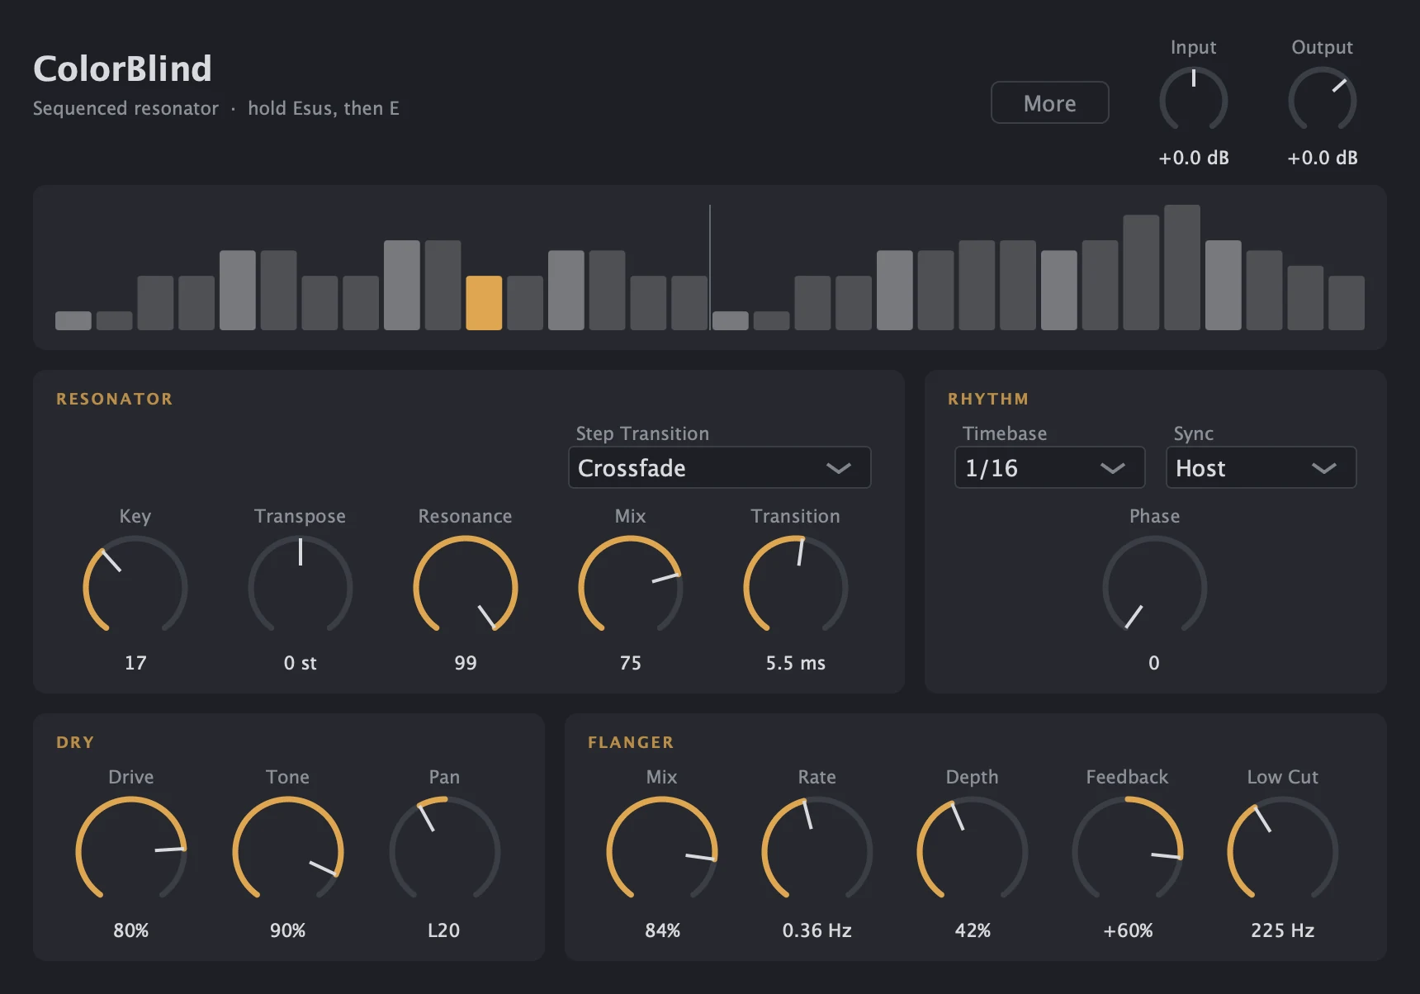Click the Pan value L20
This screenshot has width=1420, height=994.
(444, 930)
